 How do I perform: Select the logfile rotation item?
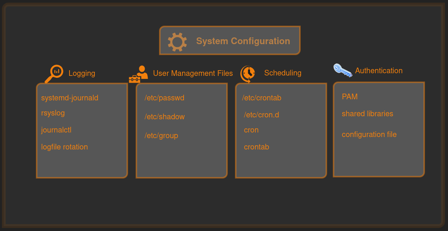coord(65,147)
